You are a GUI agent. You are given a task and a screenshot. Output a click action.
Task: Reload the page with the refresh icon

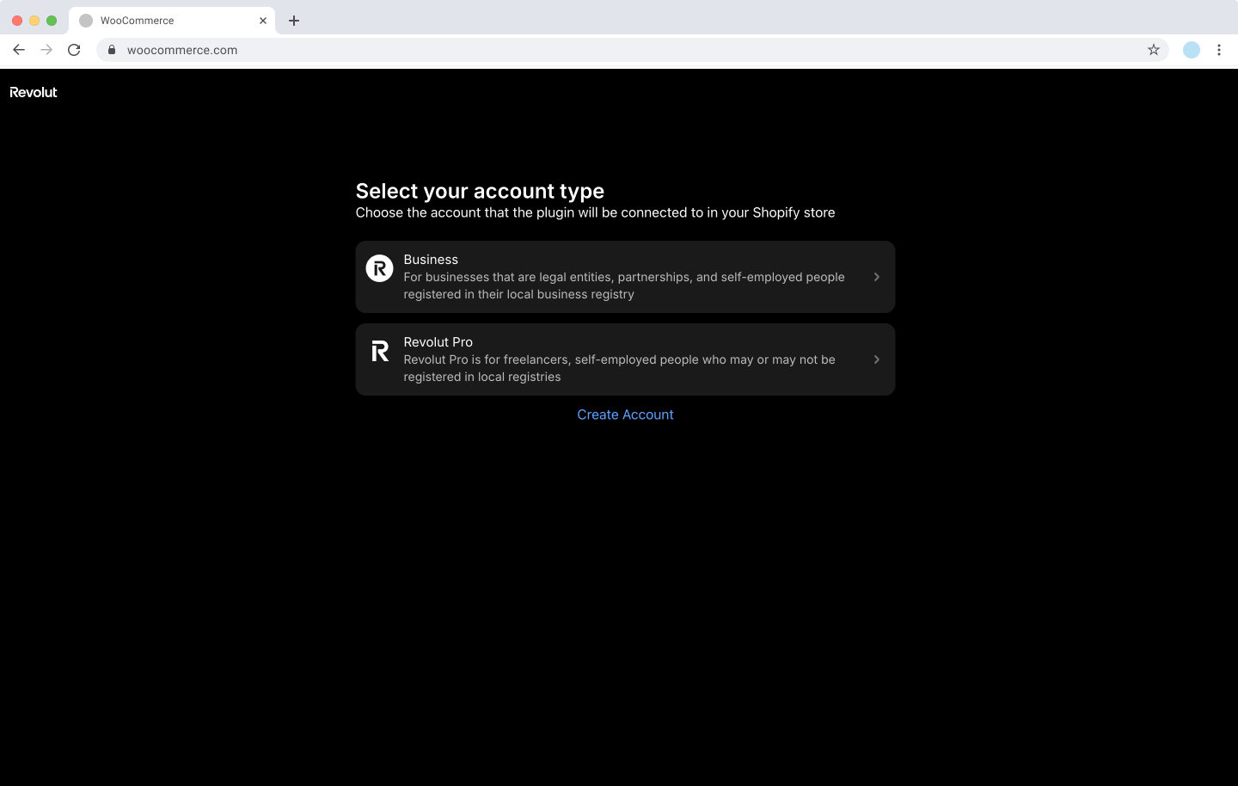(x=74, y=50)
